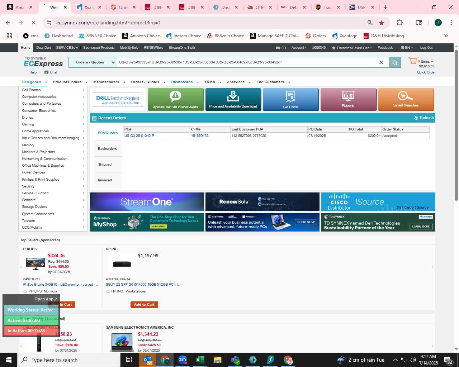Image resolution: width=459 pixels, height=367 pixels.
Task: Refresh the Recent Orders panel
Action: pos(424,118)
